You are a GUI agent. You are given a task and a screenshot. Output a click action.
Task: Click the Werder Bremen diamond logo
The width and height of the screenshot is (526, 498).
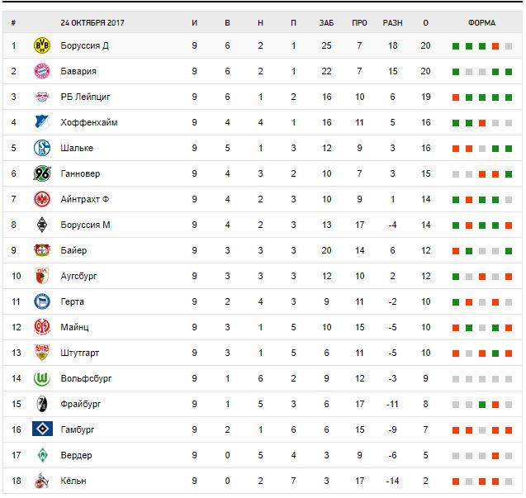(x=42, y=455)
